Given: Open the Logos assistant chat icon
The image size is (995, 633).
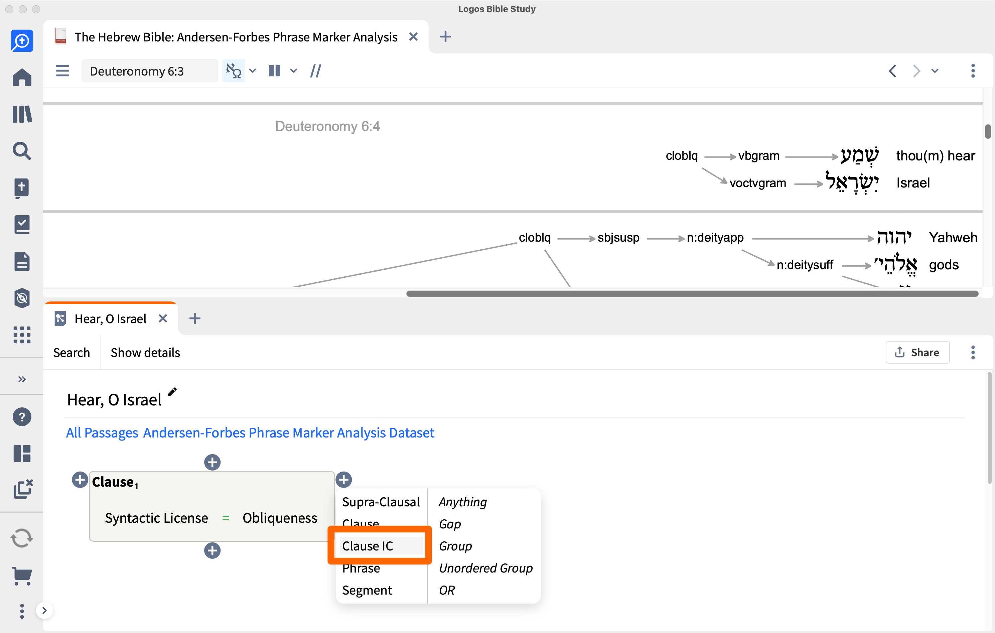Looking at the screenshot, I should tap(22, 41).
